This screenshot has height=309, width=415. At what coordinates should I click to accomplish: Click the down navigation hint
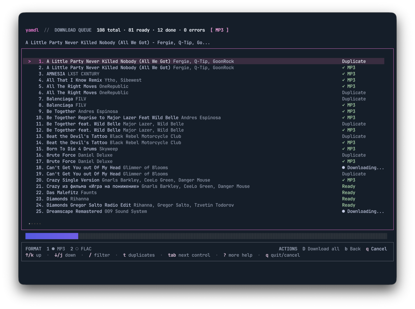point(65,255)
